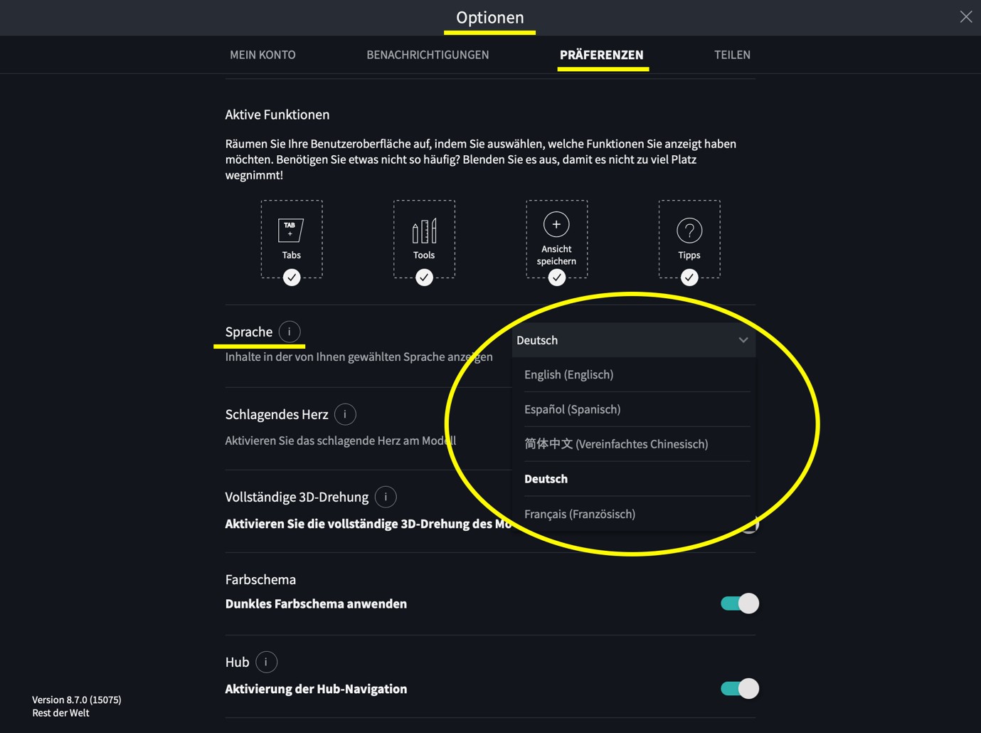Viewport: 981px width, 733px height.
Task: Switch to the Mein Konto tab
Action: [263, 54]
